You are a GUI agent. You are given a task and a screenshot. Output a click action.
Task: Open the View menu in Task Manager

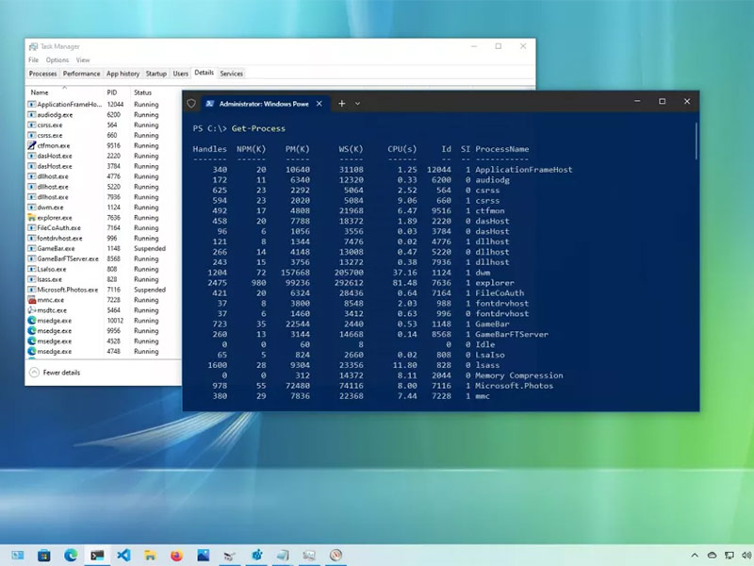83,60
